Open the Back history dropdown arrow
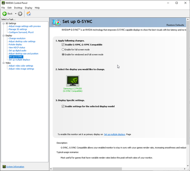The height and width of the screenshot is (171, 190). pos(16,14)
